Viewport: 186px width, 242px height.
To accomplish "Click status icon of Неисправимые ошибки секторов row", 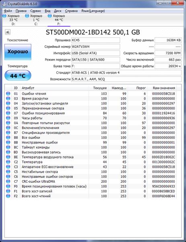I will click(x=8, y=176).
